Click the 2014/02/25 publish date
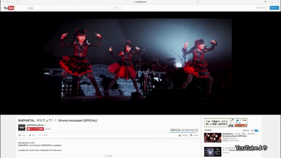Screen dimensions: 281x158 (26, 143)
